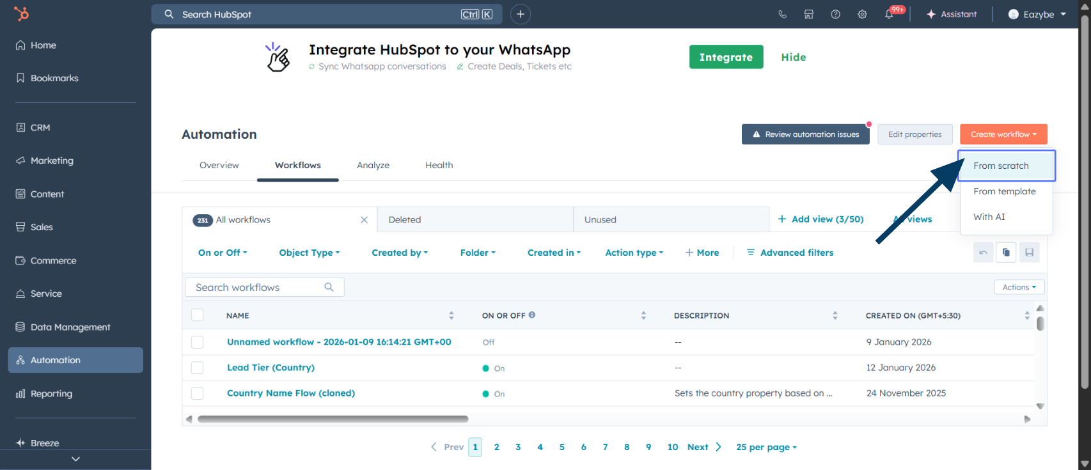1091x470 pixels.
Task: Open the 25 per page dropdown
Action: 766,447
